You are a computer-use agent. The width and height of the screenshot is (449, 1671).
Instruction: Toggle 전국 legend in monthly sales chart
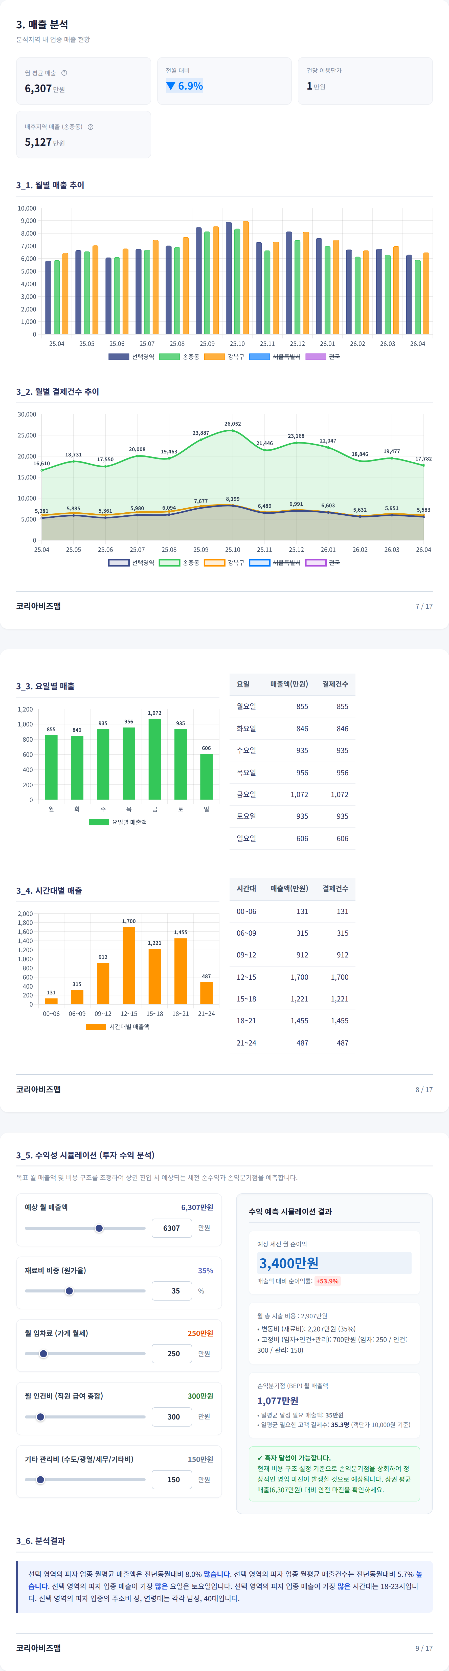(x=323, y=357)
